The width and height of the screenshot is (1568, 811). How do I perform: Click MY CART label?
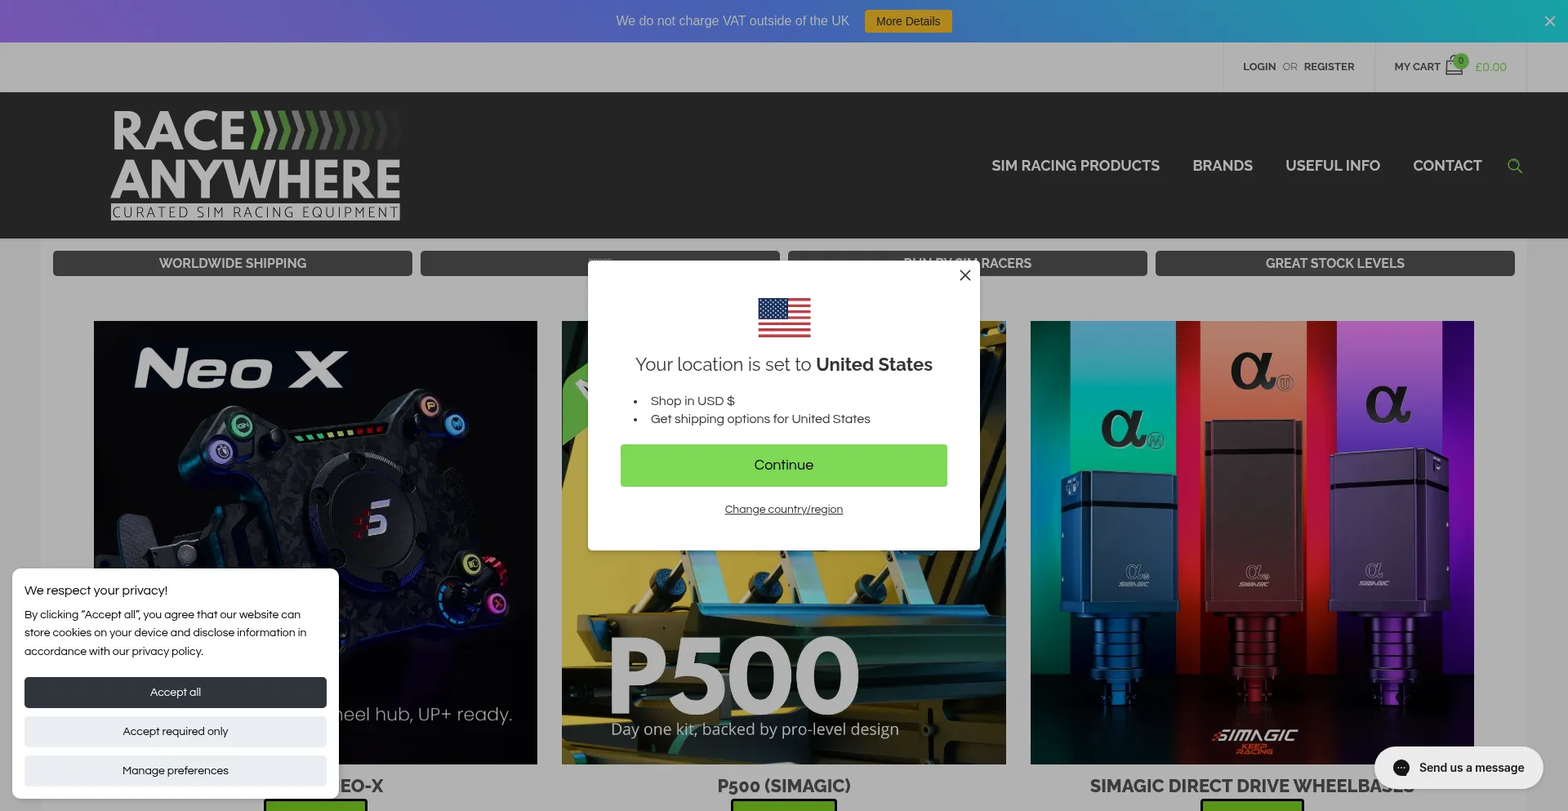click(1417, 67)
